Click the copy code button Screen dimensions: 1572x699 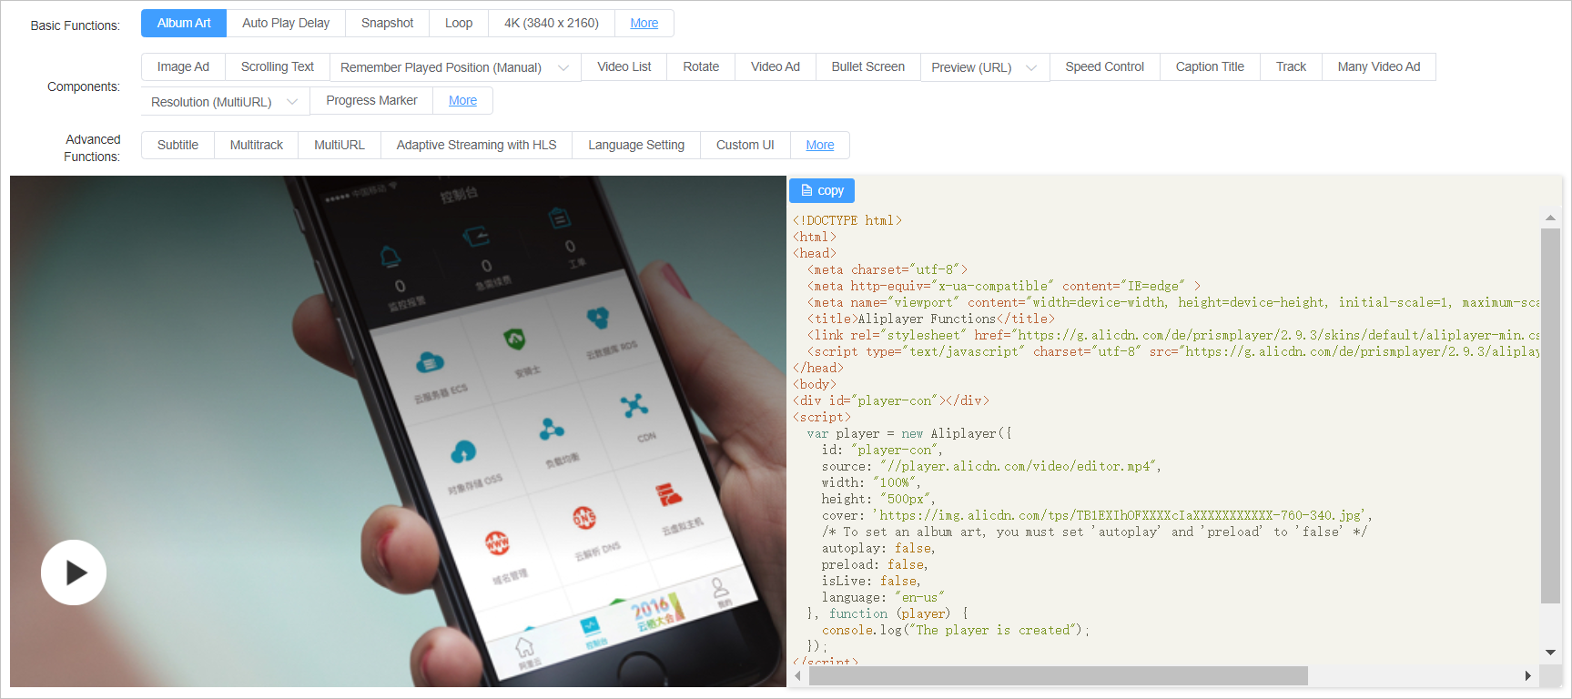(x=821, y=190)
